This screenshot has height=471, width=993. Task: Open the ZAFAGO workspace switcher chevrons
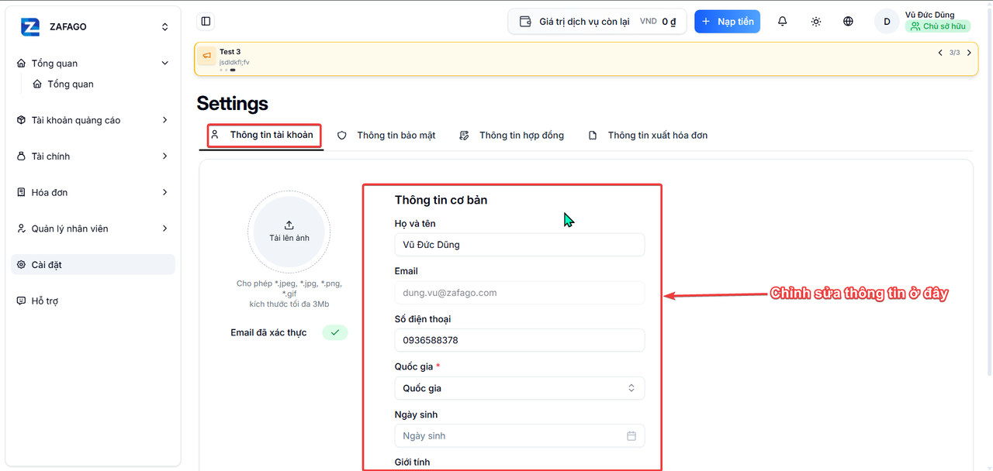(x=164, y=26)
